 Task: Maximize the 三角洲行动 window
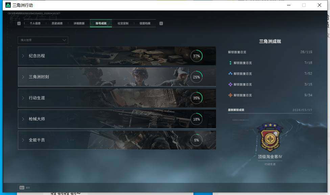(304, 5)
